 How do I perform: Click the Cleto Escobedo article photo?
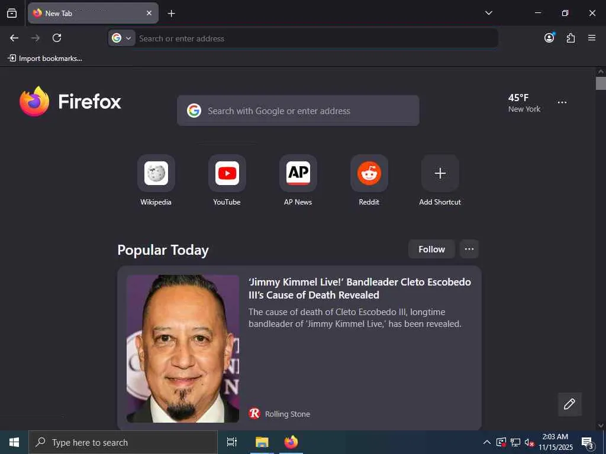pyautogui.click(x=183, y=349)
